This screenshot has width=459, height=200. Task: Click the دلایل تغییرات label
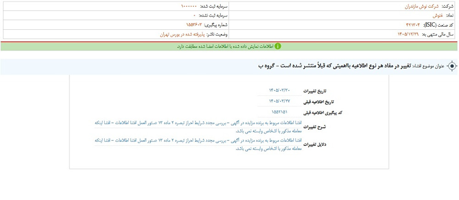pyautogui.click(x=315, y=145)
